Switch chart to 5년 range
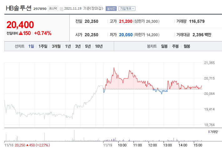The image size is (222, 152). pyautogui.click(x=88, y=46)
